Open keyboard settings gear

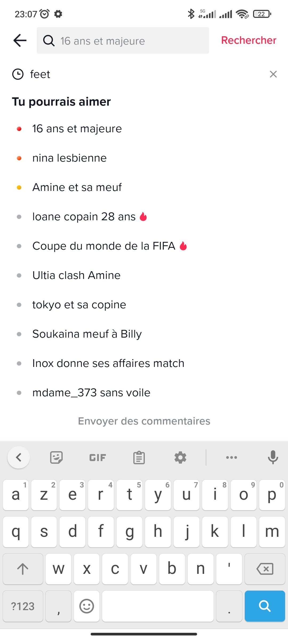coord(180,458)
